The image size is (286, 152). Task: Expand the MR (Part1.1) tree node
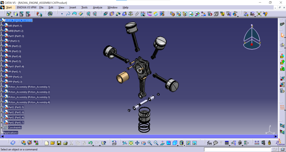(2, 26)
